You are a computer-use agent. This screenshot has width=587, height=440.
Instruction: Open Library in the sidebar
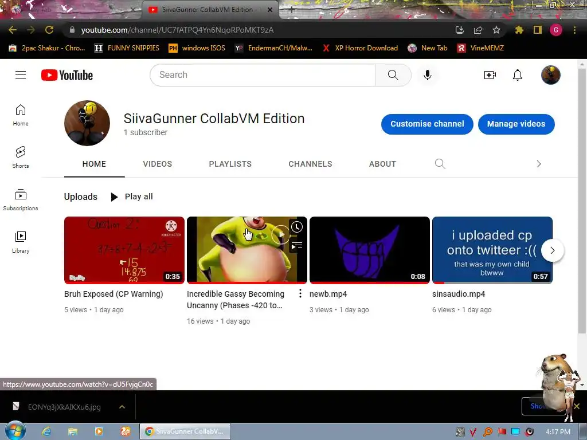click(x=21, y=242)
